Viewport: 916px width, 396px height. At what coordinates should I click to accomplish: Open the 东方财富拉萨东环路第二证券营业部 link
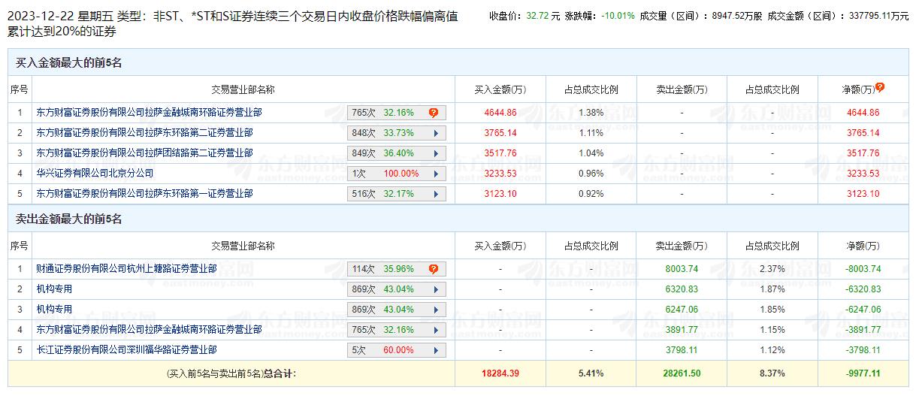(x=144, y=133)
